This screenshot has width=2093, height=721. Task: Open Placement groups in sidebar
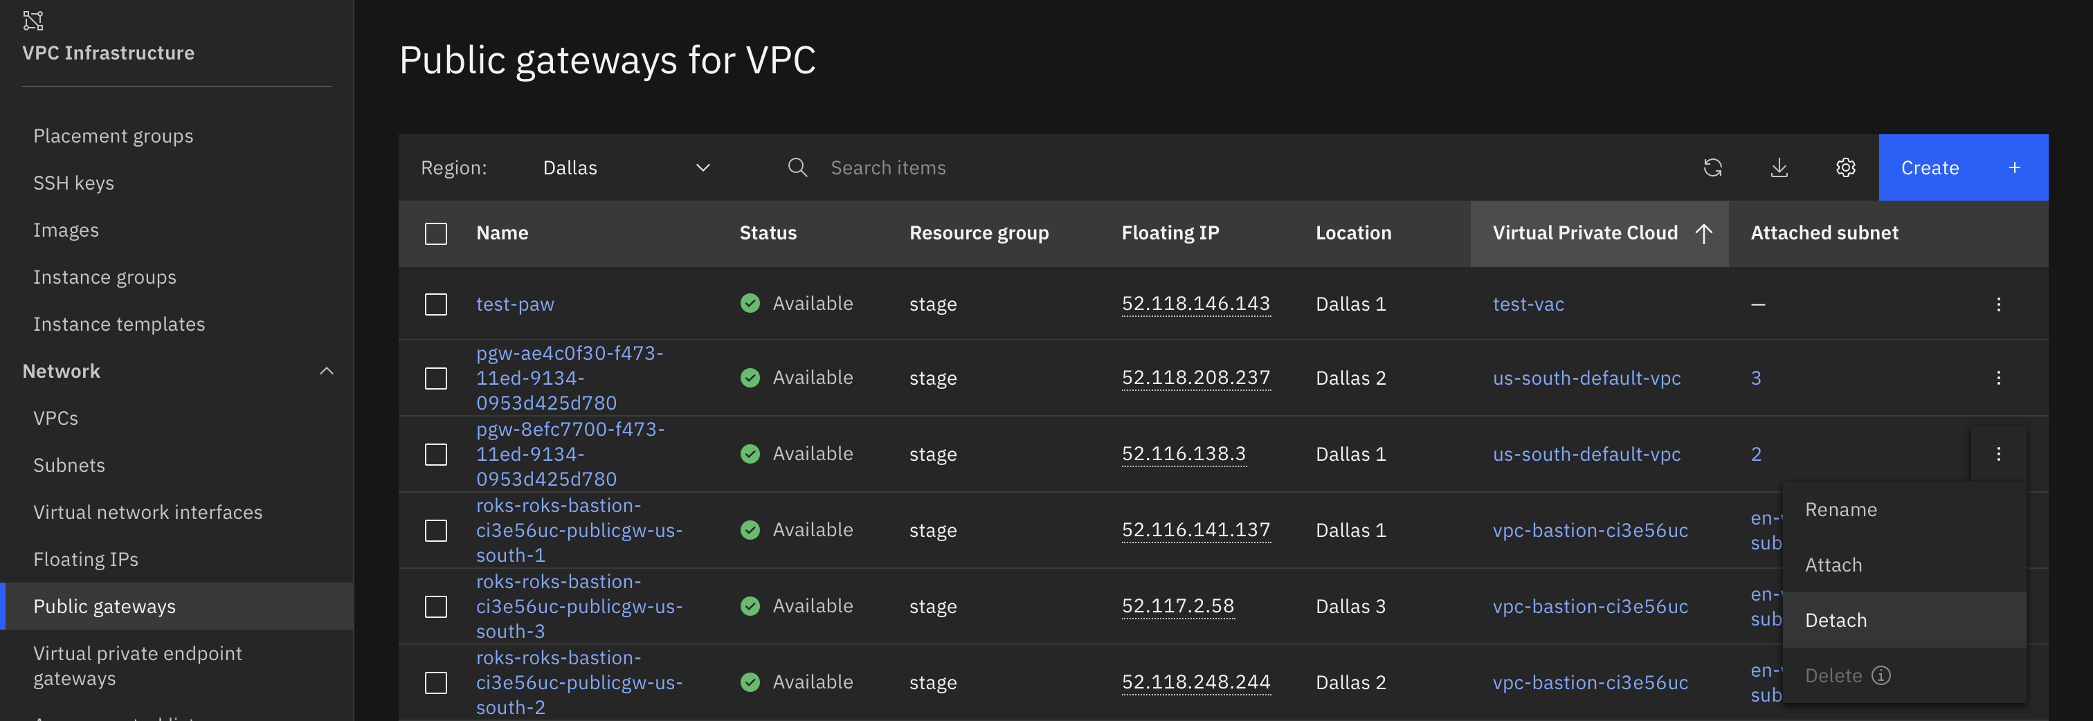(113, 136)
